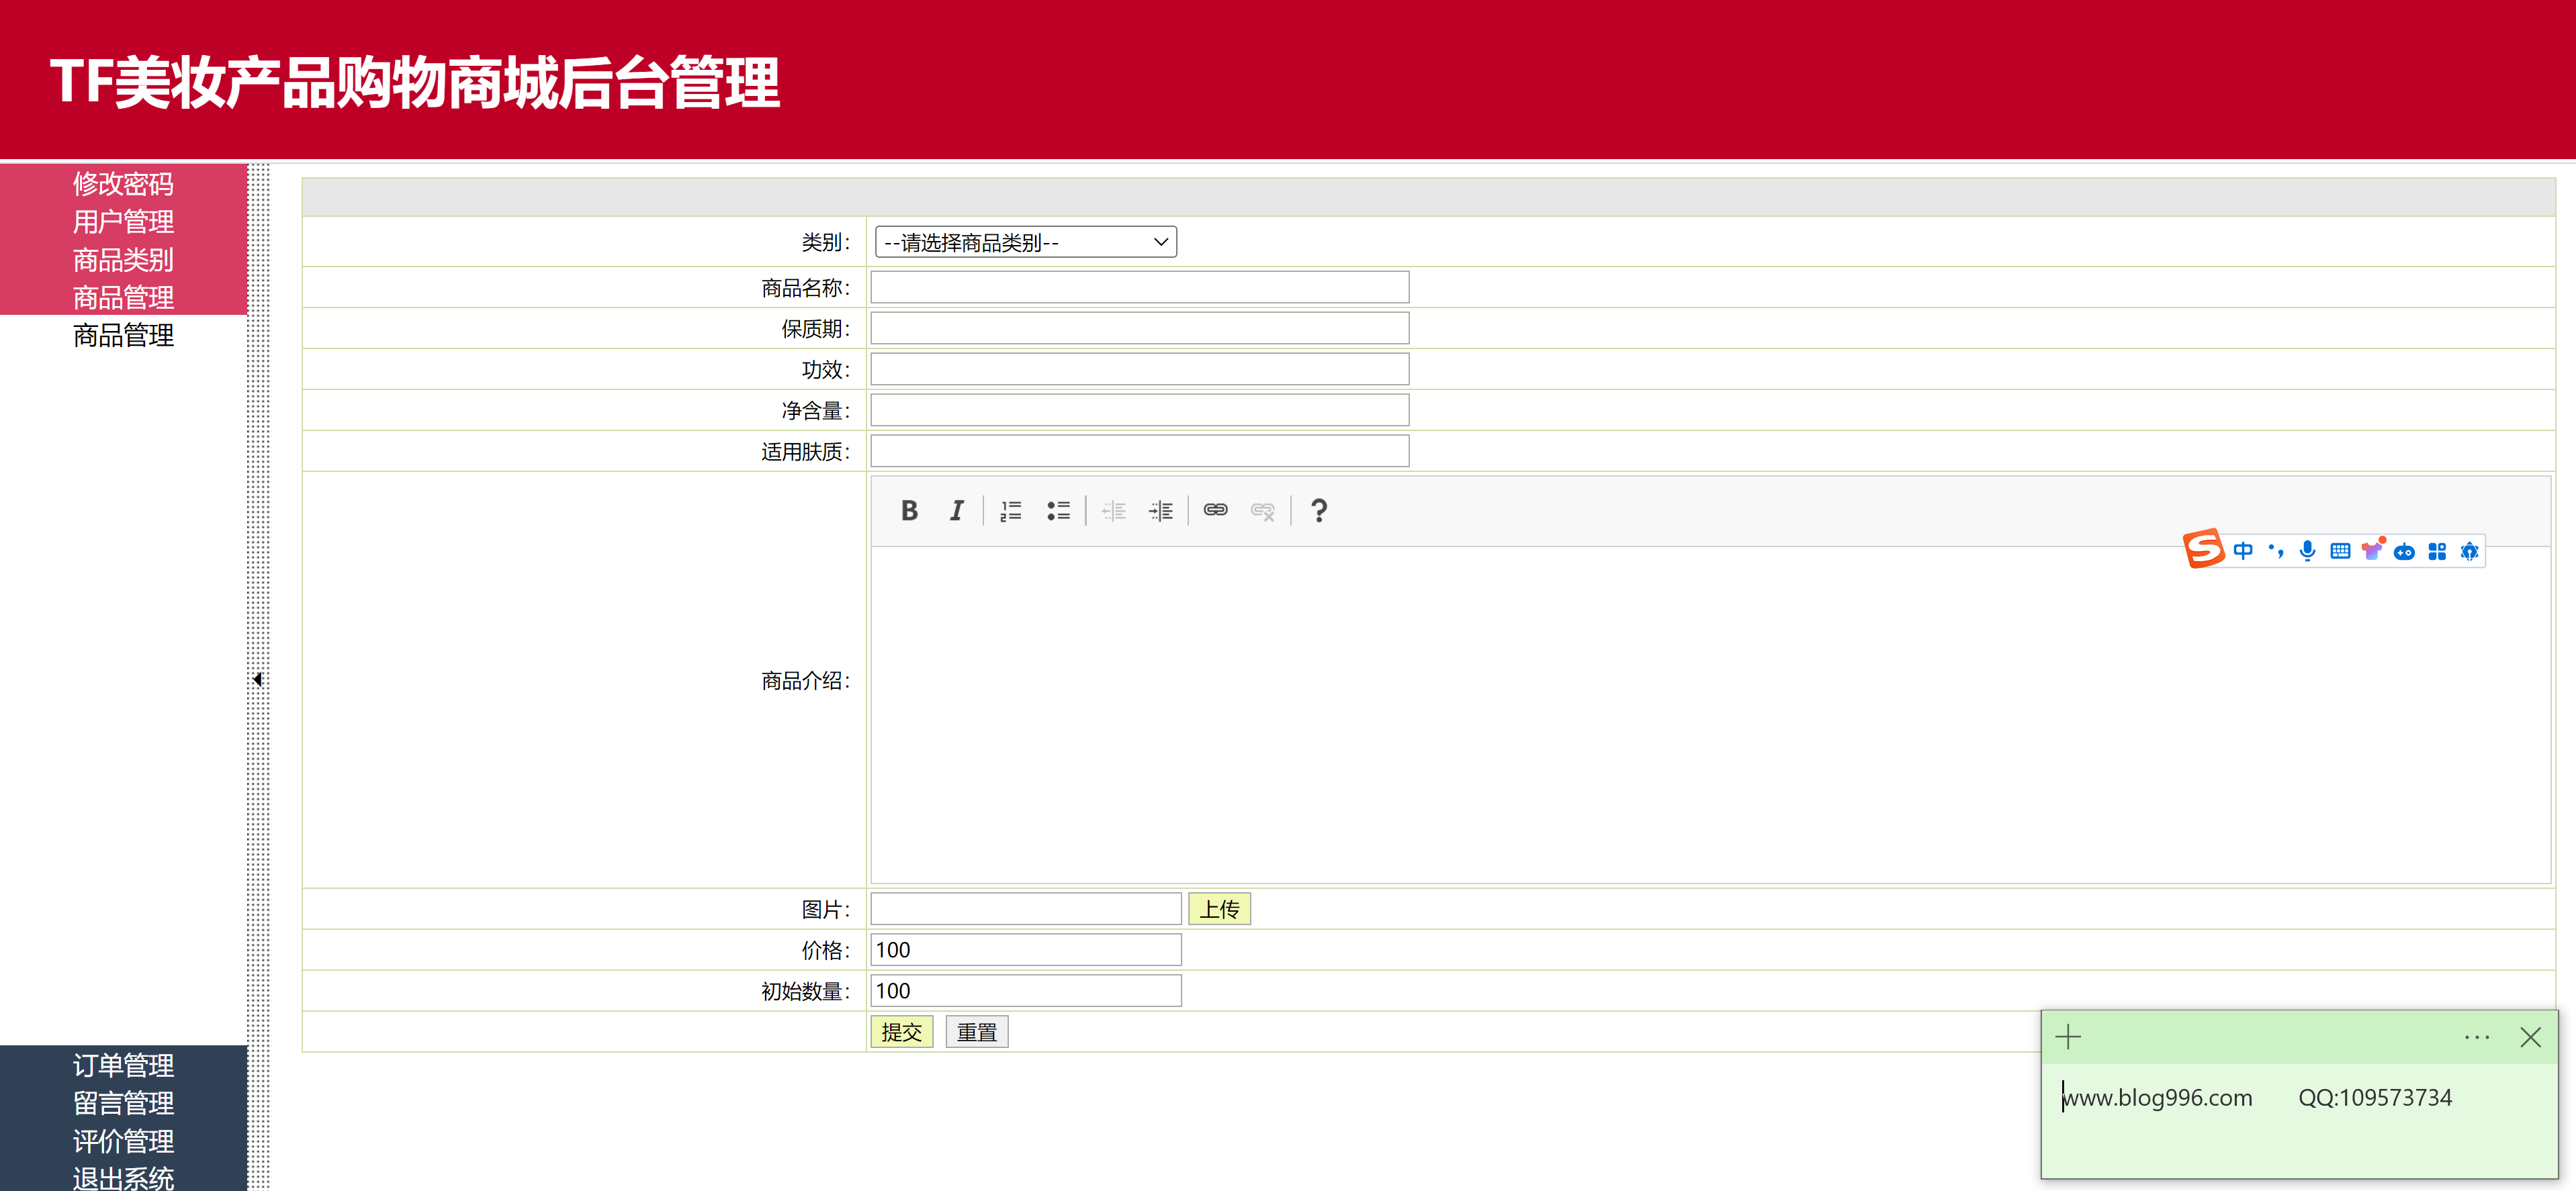Image resolution: width=2576 pixels, height=1191 pixels.
Task: Toggle bold formatting in editor toolbar
Action: (x=909, y=510)
